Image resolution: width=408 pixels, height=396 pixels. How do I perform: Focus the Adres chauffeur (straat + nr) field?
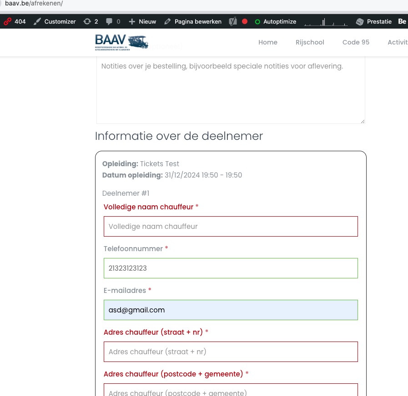(231, 351)
